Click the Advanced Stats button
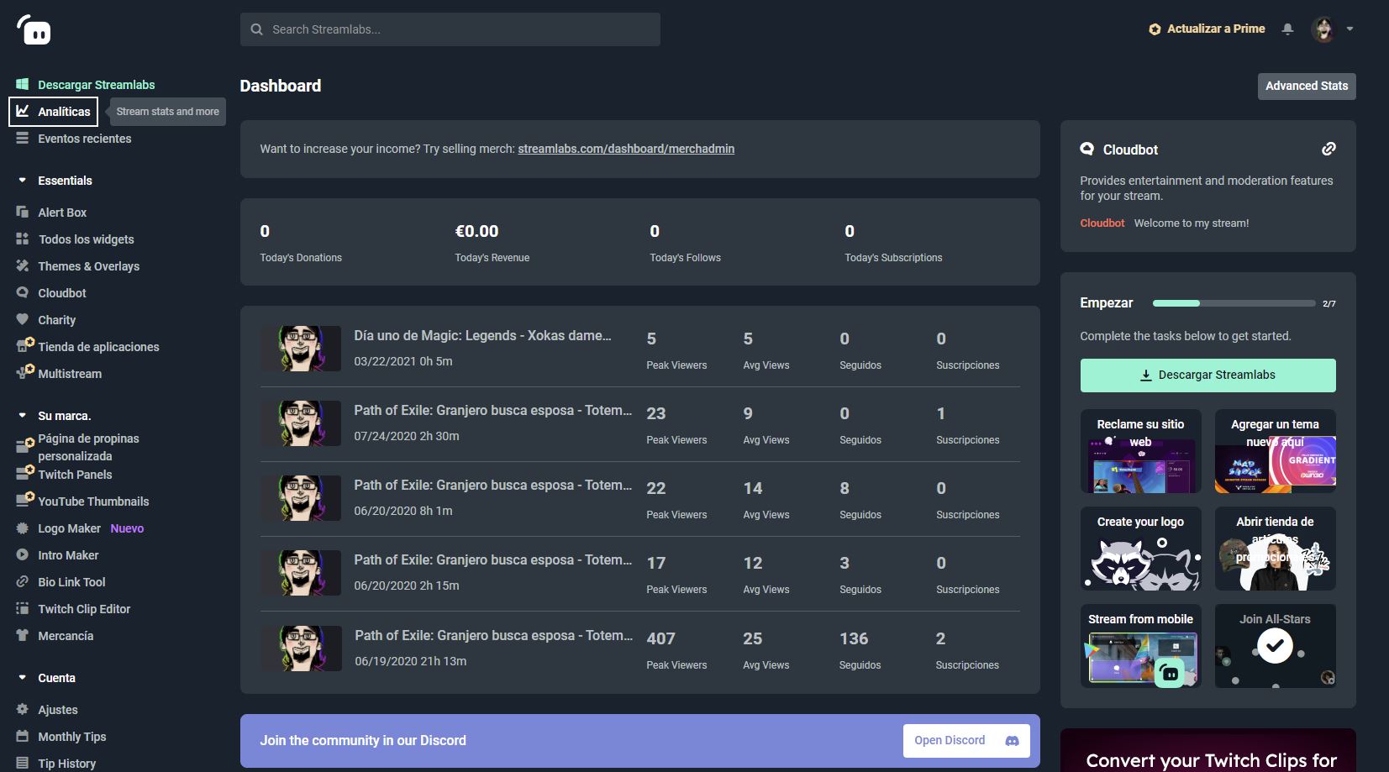 pyautogui.click(x=1306, y=86)
